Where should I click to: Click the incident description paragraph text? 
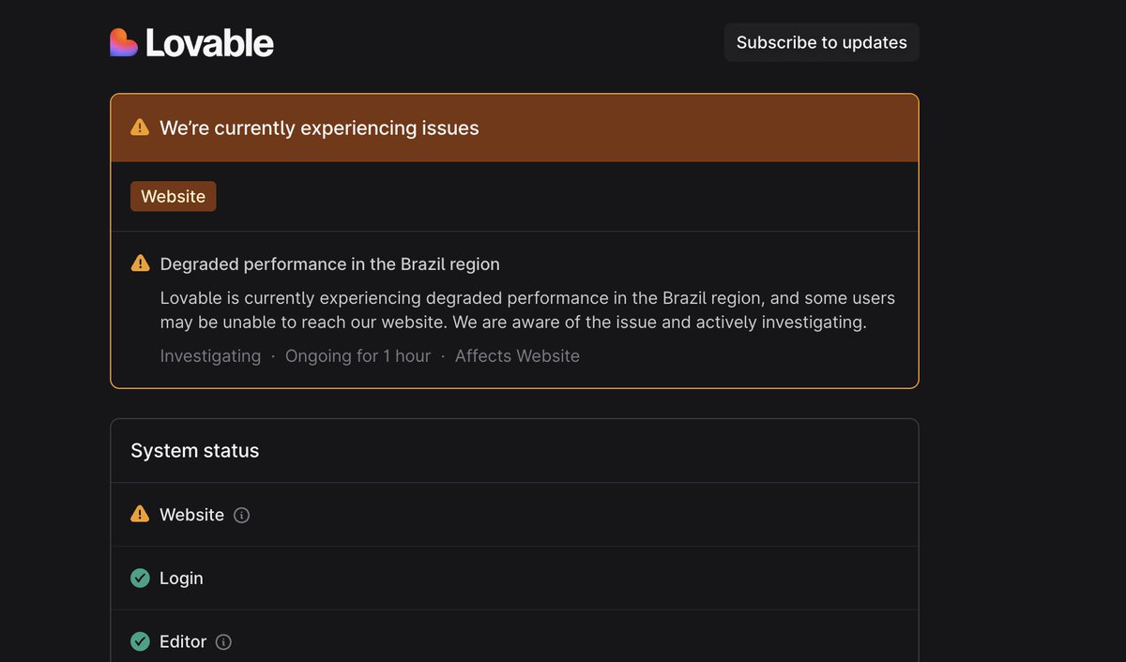pyautogui.click(x=526, y=310)
